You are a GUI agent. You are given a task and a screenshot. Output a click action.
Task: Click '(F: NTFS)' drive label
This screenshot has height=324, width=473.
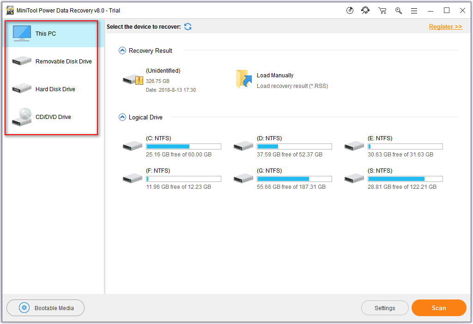158,171
